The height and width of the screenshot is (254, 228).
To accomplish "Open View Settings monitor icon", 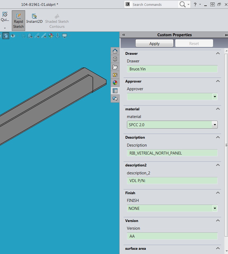I will point(65,36).
